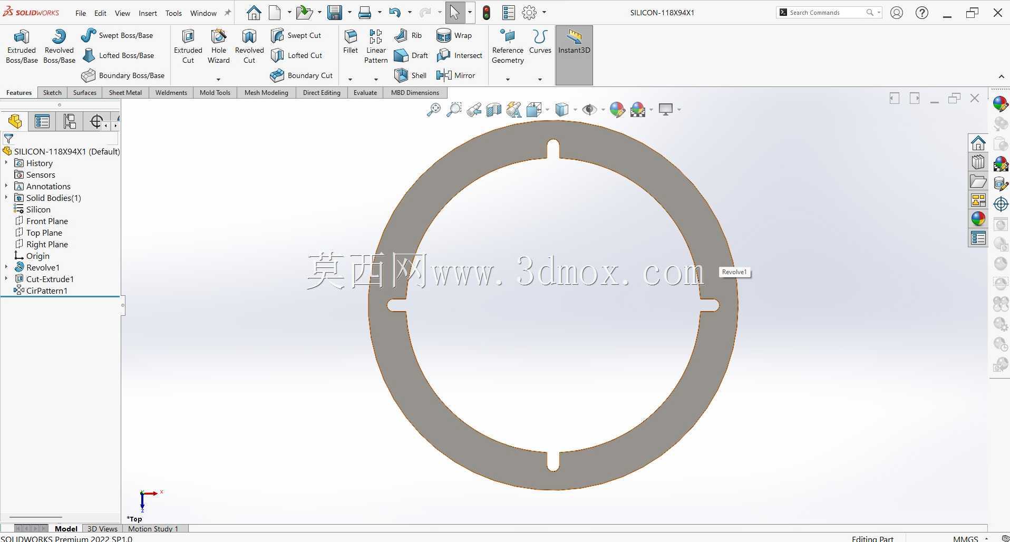Select the Mirror feature
The height and width of the screenshot is (542, 1010).
[x=456, y=75]
